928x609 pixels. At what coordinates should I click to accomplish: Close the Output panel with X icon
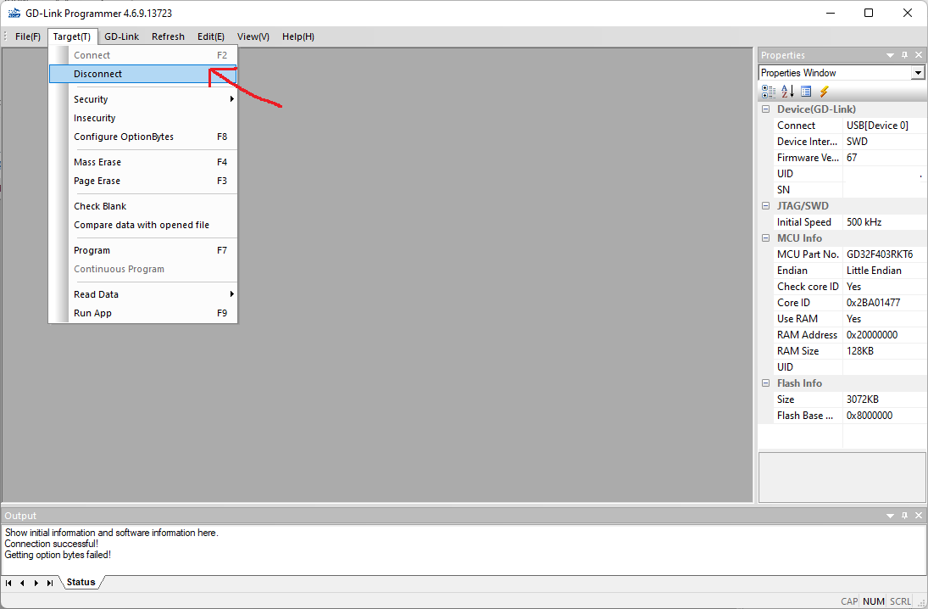point(919,516)
